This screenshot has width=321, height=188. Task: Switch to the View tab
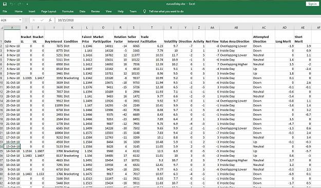coord(108,11)
